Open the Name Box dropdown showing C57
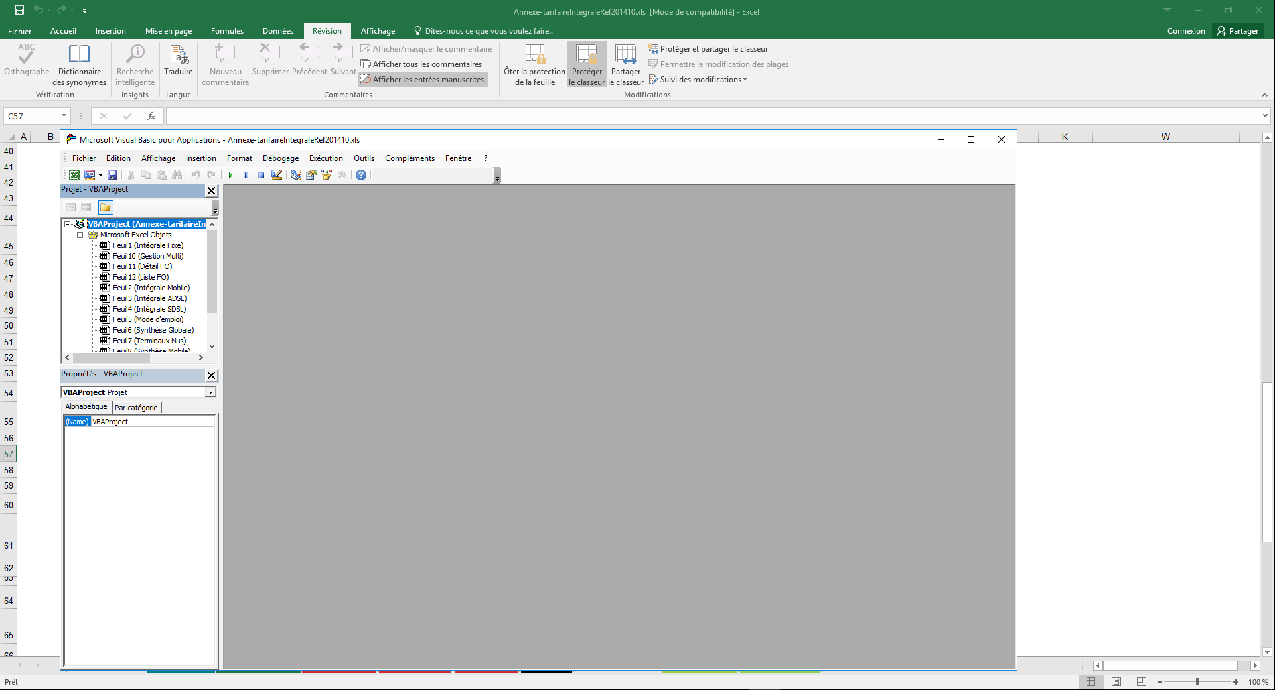 pyautogui.click(x=64, y=115)
